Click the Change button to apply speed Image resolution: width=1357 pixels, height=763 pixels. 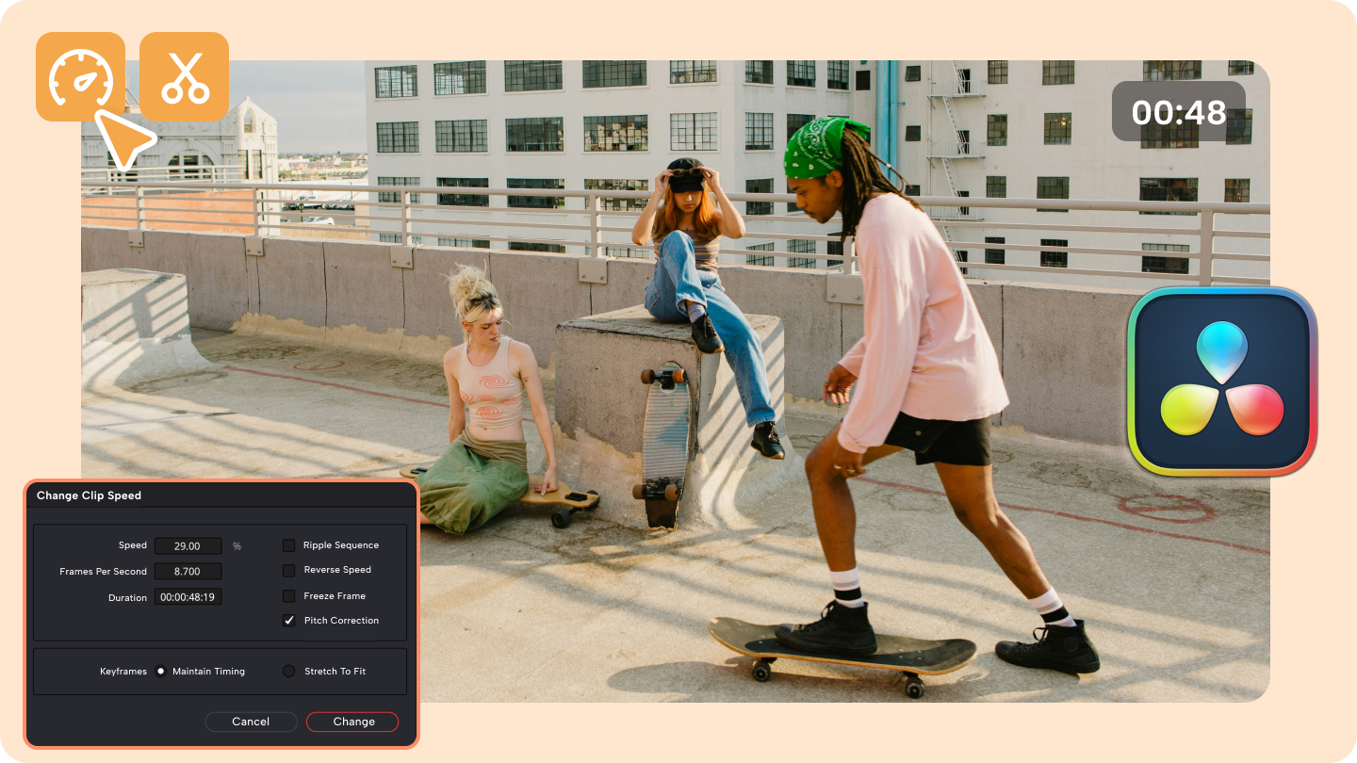352,722
